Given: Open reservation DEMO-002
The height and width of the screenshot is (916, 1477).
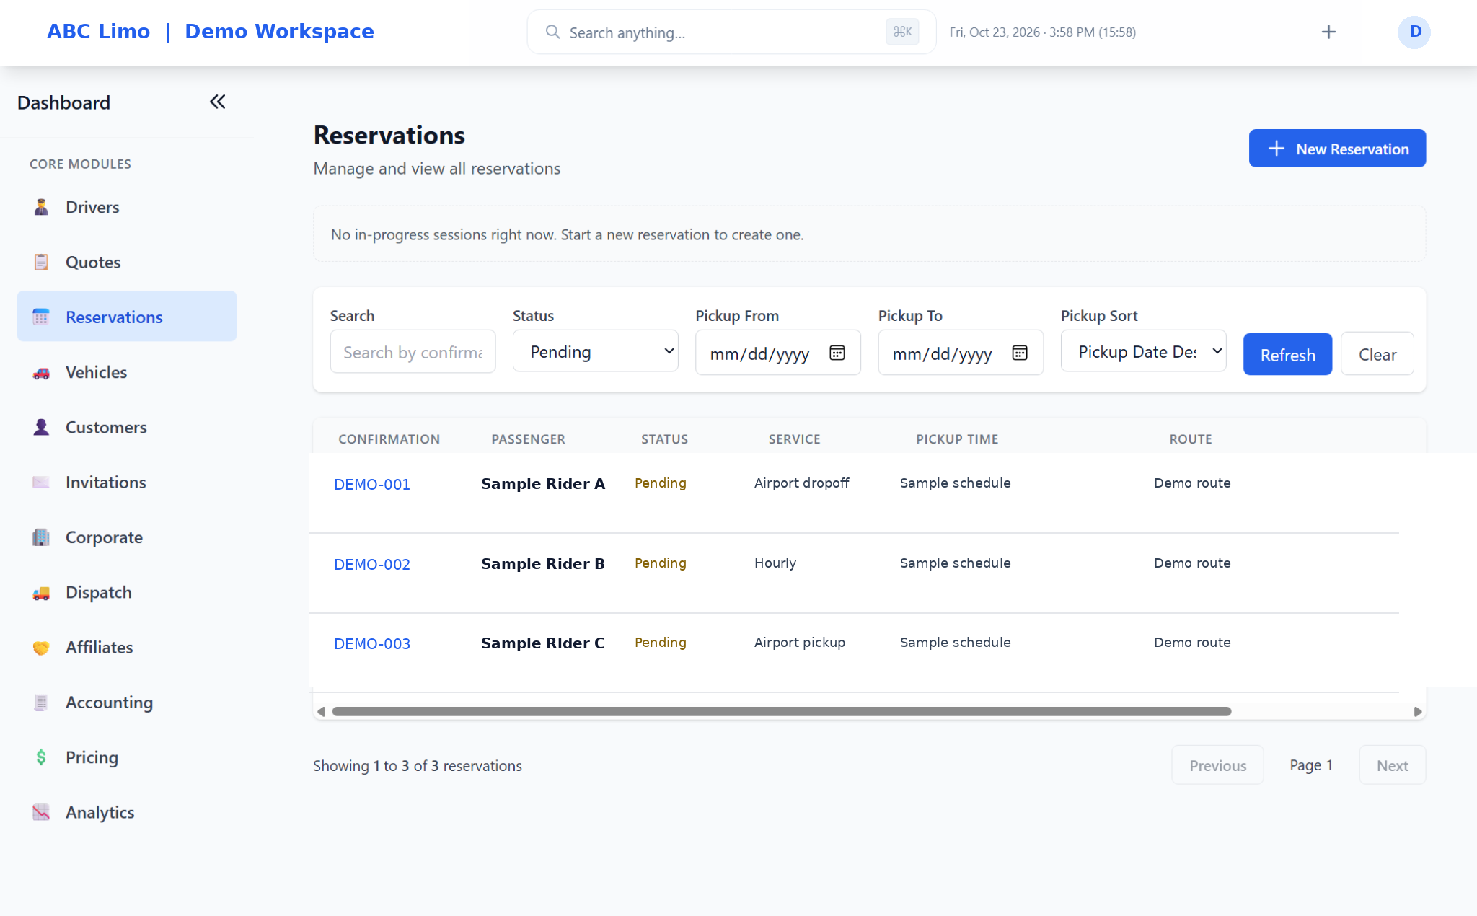Looking at the screenshot, I should (x=372, y=564).
